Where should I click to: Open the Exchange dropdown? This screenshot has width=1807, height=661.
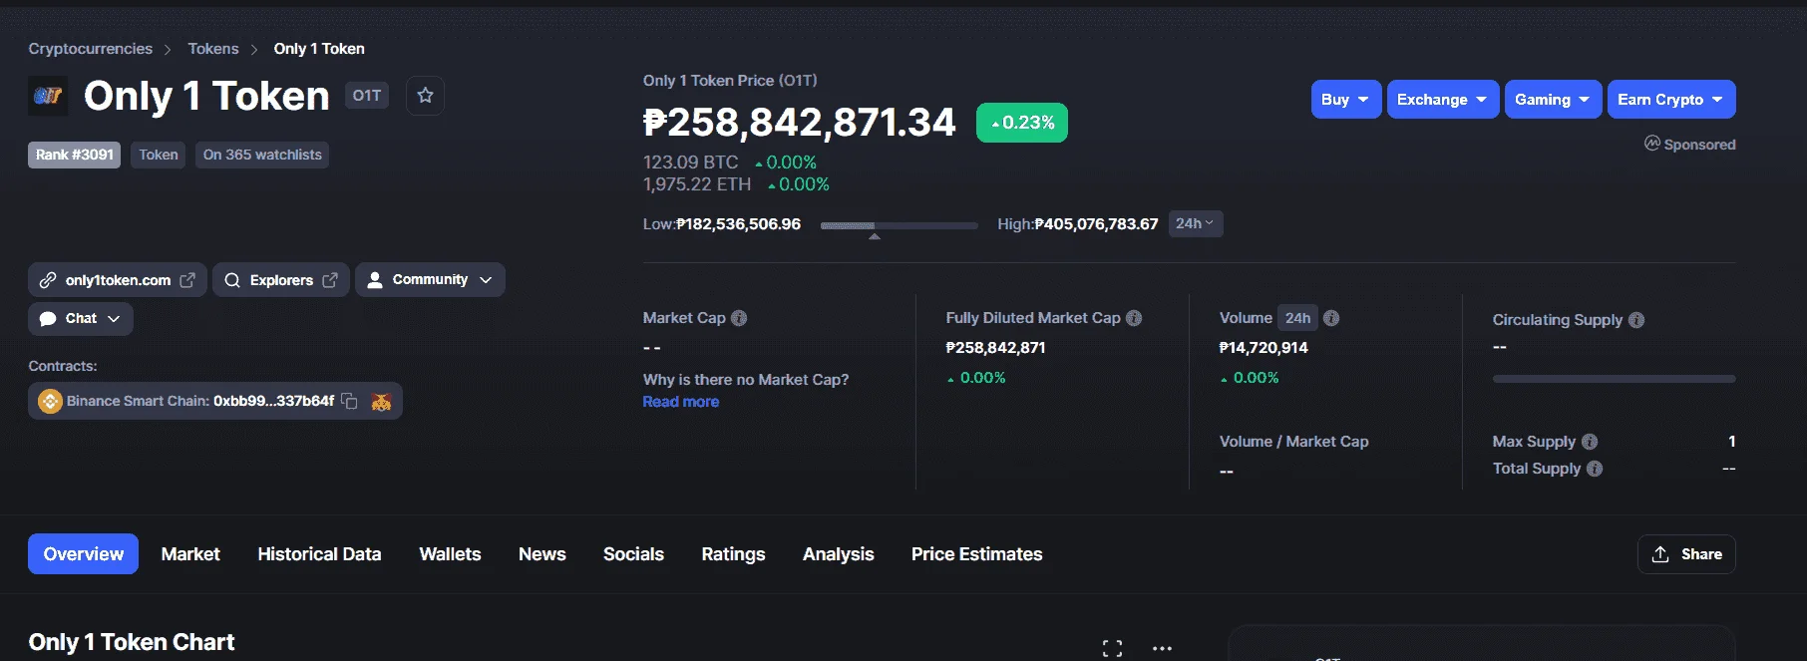tap(1443, 100)
